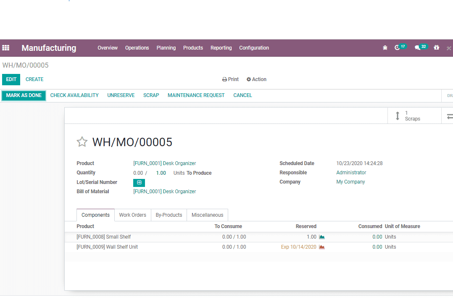Screen dimensions: 453x302
Task: Click the Mark As Done status button
Action: (24, 95)
